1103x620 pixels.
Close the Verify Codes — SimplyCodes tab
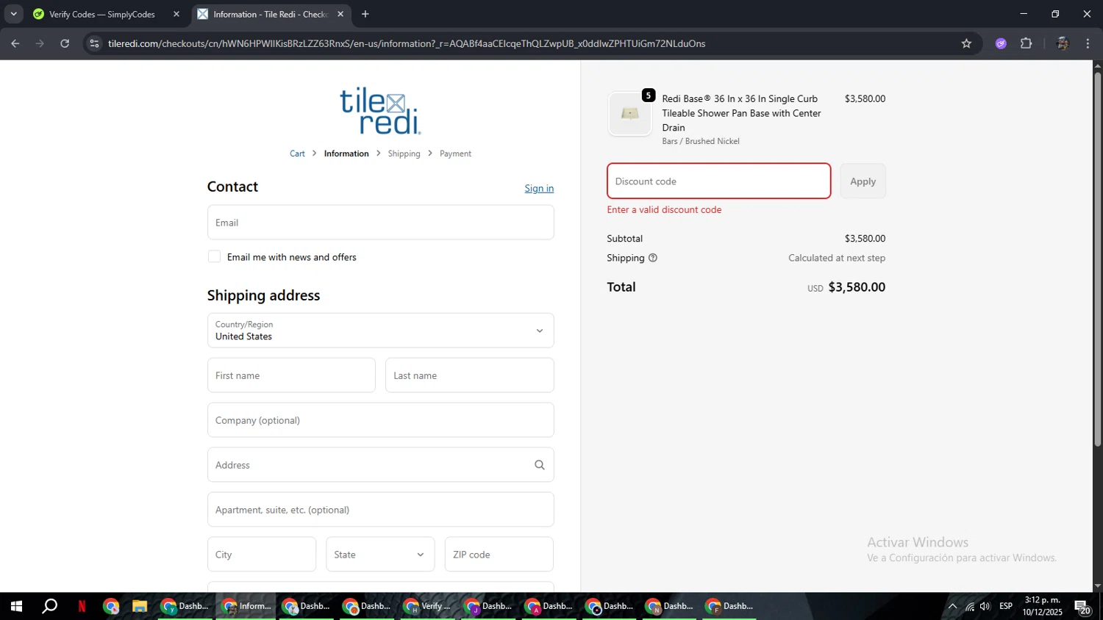click(x=176, y=14)
